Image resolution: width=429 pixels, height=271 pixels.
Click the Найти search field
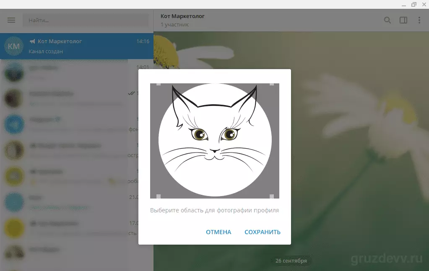tap(86, 20)
